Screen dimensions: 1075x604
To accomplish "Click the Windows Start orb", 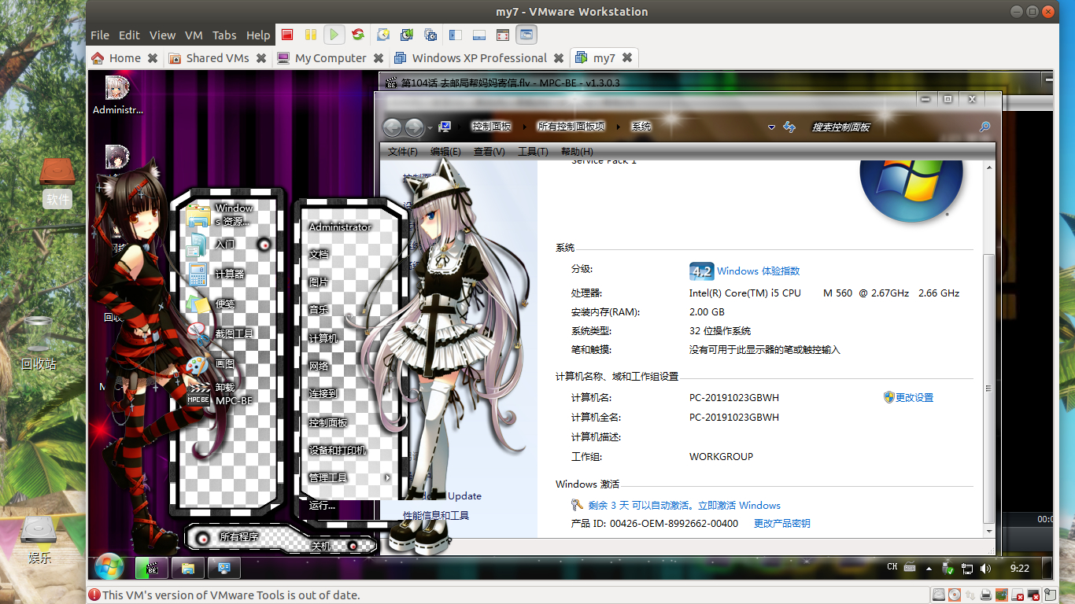I will point(109,567).
